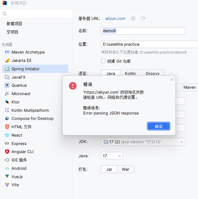Viewport: 198px width, 199px height.
Task: Open the Java version 17 dropdown
Action: pyautogui.click(x=119, y=156)
